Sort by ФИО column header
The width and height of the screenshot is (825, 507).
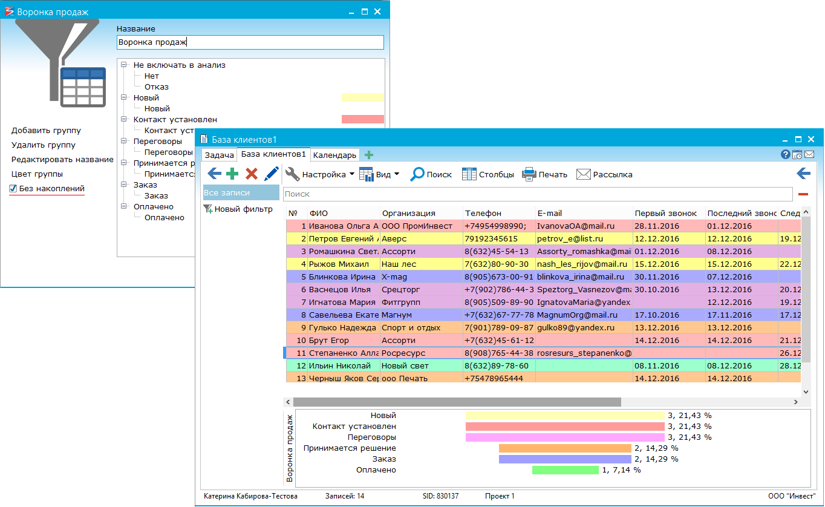pos(344,213)
